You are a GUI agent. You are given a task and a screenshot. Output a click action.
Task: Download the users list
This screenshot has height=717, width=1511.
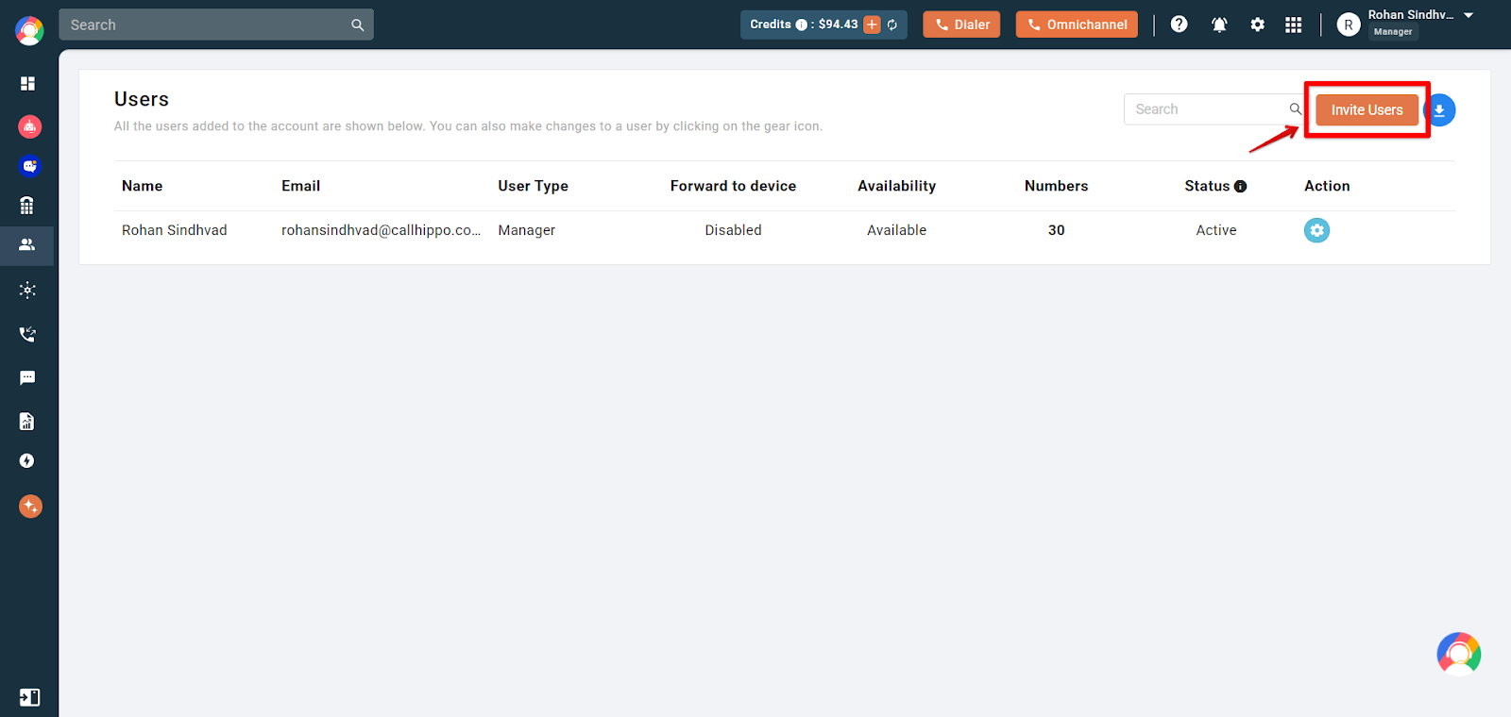pos(1439,110)
